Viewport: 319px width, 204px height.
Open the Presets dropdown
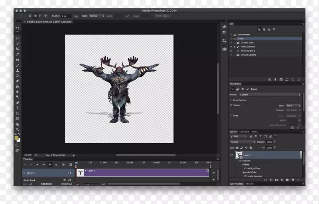pos(270,95)
